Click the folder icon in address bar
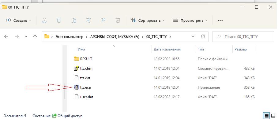This screenshot has width=278, height=119. (47, 37)
